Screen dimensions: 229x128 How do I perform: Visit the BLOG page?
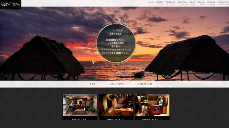point(193,3)
